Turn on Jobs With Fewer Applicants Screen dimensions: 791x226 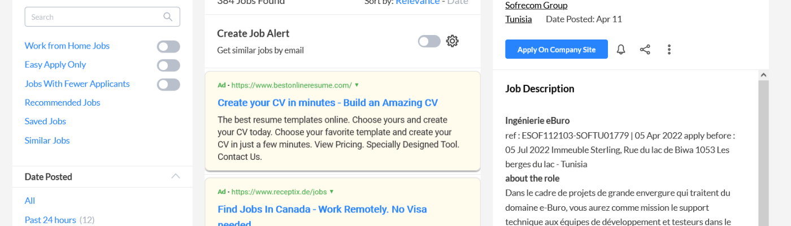[168, 85]
